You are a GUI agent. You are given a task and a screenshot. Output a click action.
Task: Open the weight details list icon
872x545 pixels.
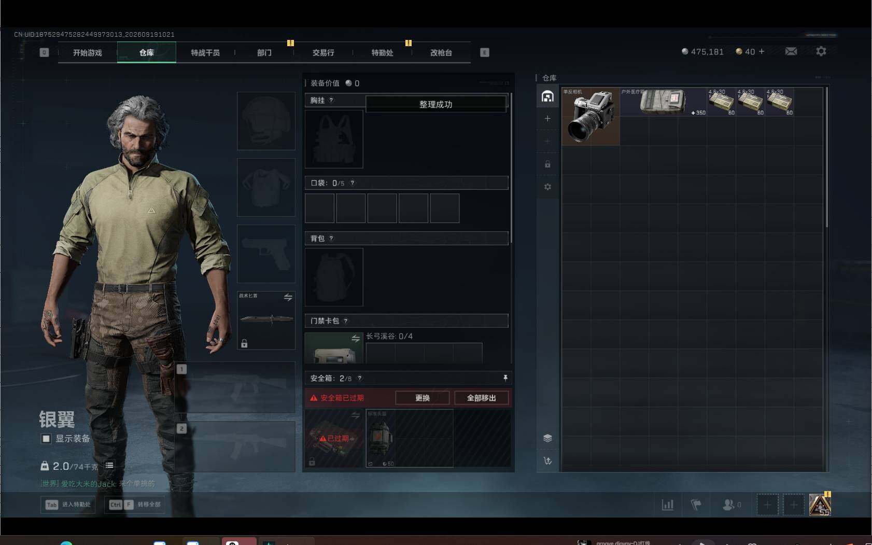(x=109, y=466)
